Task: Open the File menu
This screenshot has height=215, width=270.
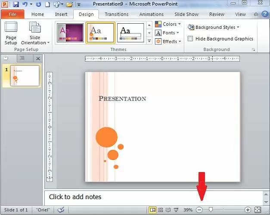Action: 12,14
